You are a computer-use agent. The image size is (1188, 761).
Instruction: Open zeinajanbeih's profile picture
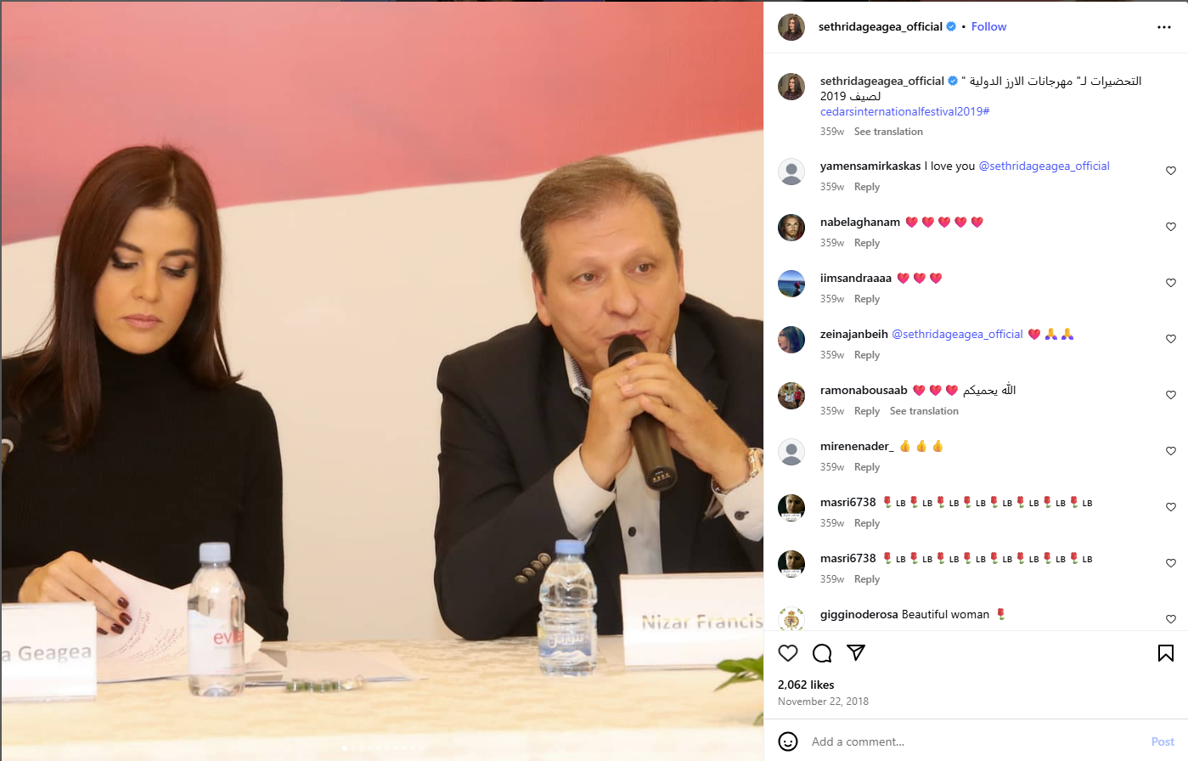[791, 340]
